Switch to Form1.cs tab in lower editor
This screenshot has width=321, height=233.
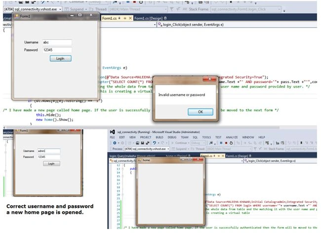206,156
